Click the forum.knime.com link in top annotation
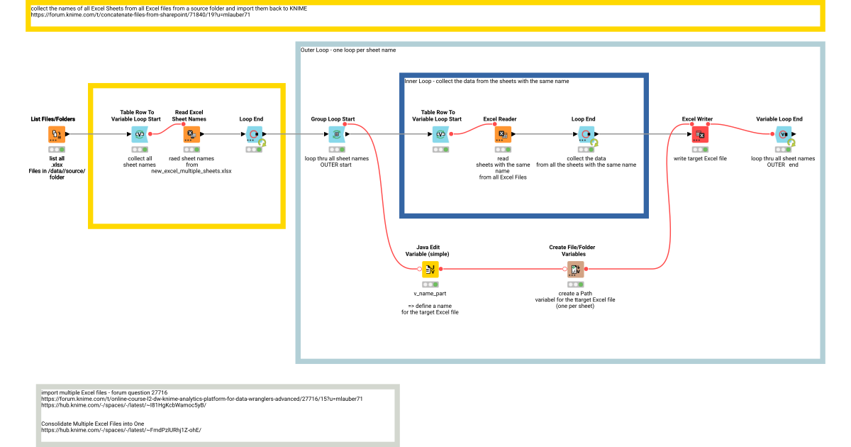The width and height of the screenshot is (851, 447). coord(140,15)
